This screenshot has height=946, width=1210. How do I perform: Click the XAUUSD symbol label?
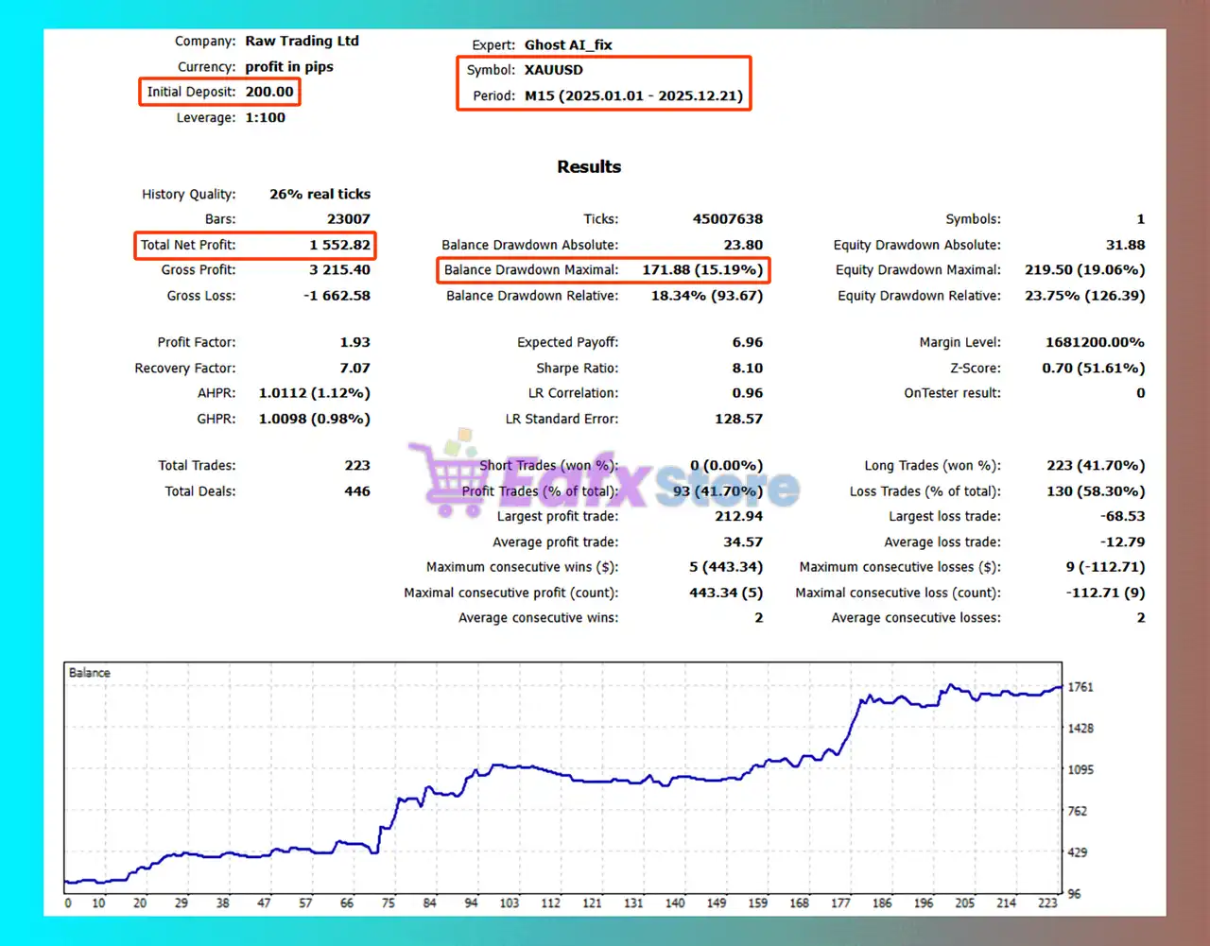(x=553, y=69)
